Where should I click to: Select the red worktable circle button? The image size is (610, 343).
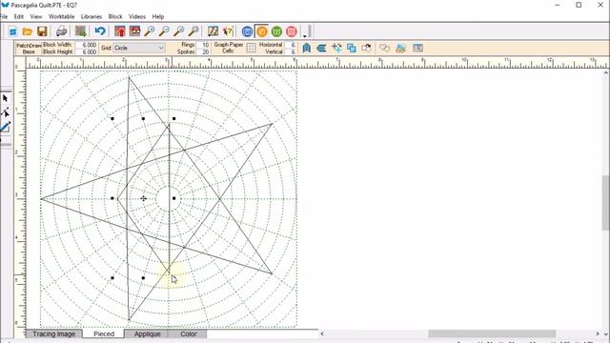pos(292,31)
